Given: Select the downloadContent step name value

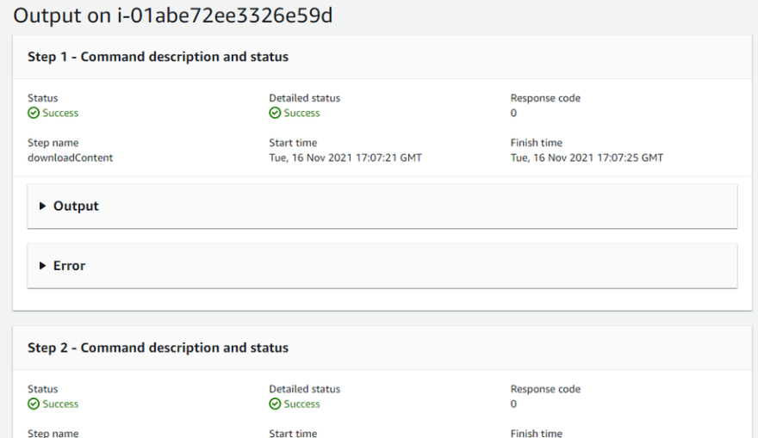Looking at the screenshot, I should click(x=70, y=158).
